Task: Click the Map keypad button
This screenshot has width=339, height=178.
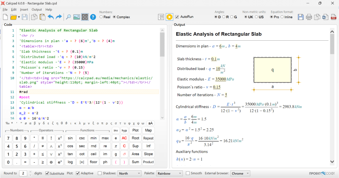Action: pos(148,131)
